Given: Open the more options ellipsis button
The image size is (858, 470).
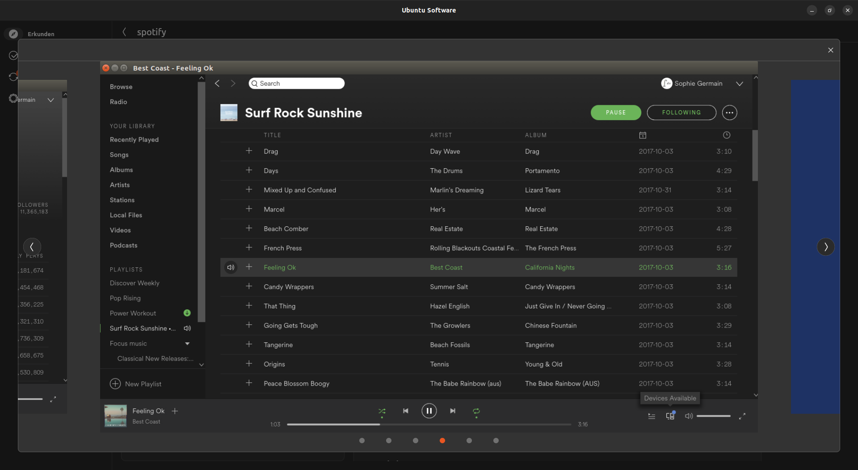Looking at the screenshot, I should (729, 112).
